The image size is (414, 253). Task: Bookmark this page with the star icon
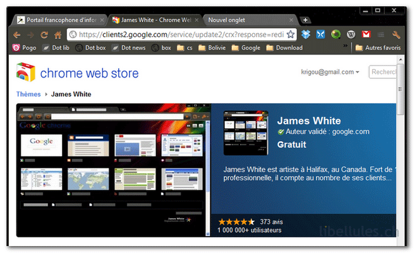coord(291,35)
